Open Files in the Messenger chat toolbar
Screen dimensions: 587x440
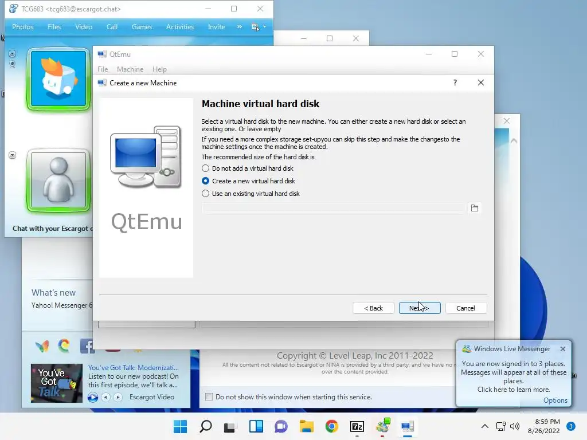pyautogui.click(x=54, y=27)
